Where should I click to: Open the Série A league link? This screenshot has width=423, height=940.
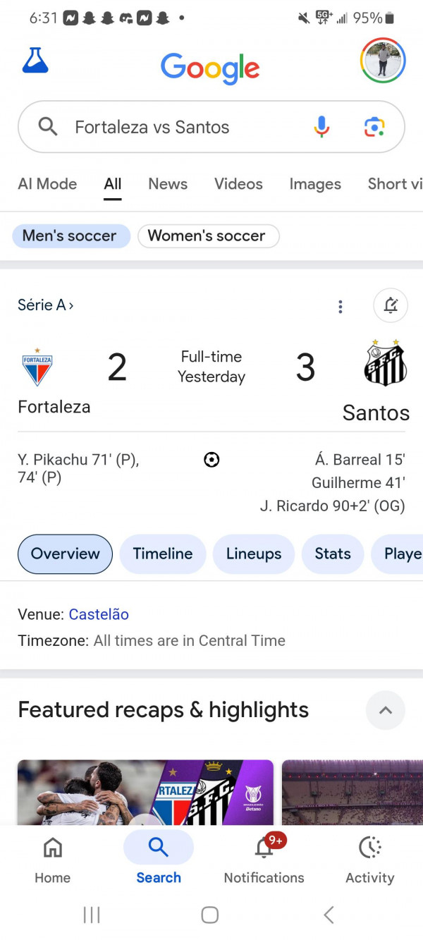coord(46,305)
